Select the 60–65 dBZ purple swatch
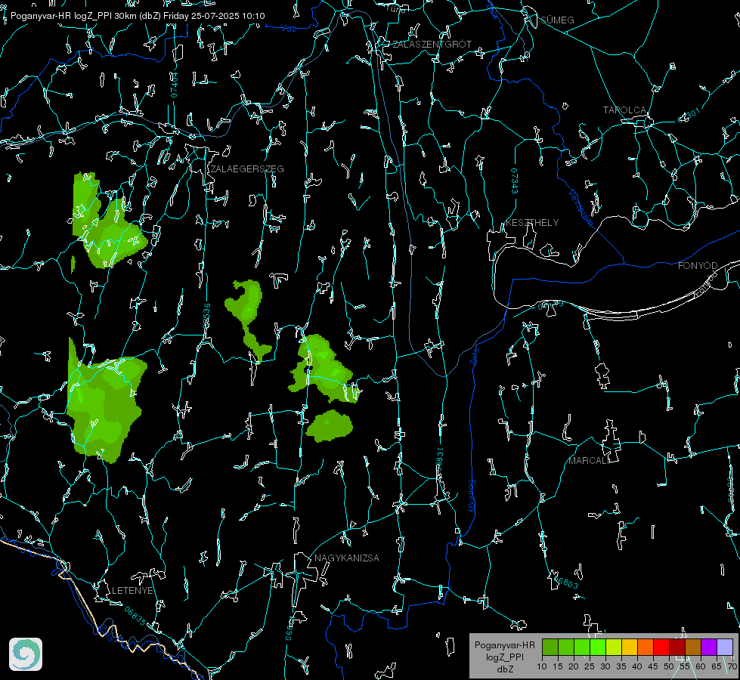Image resolution: width=740 pixels, height=680 pixels. [x=709, y=647]
